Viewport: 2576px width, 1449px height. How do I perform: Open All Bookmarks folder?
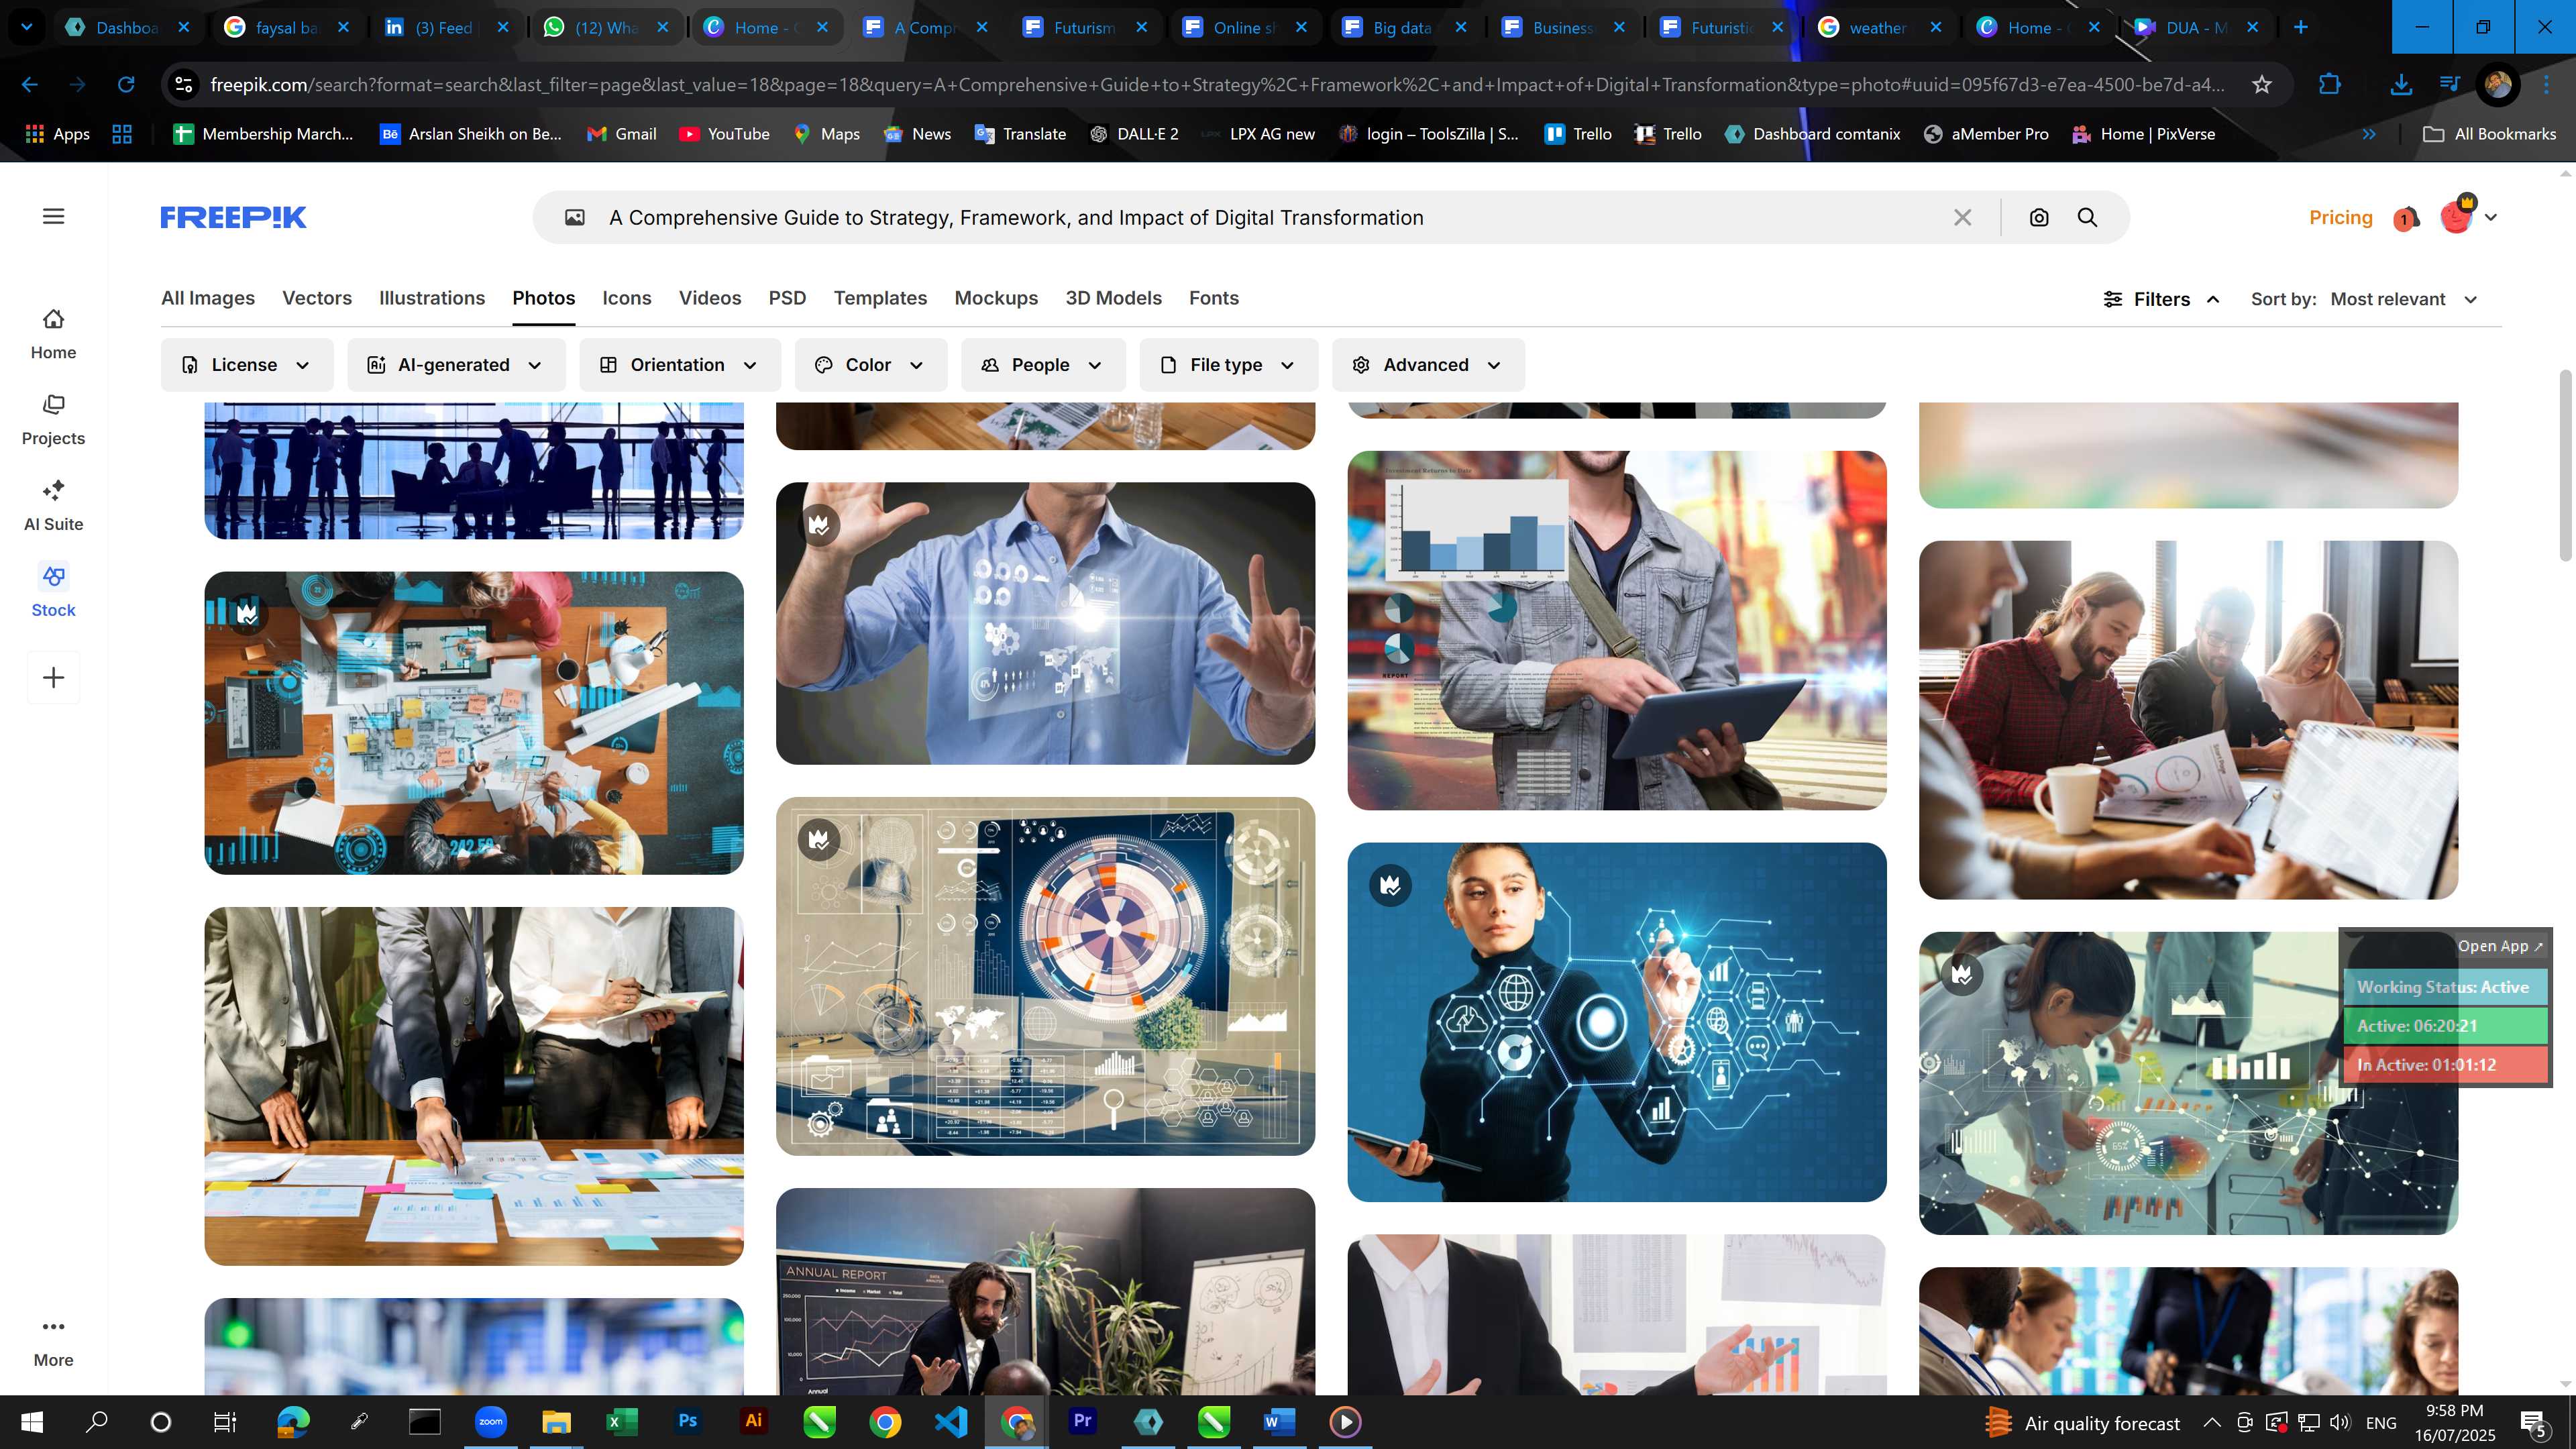2490,134
